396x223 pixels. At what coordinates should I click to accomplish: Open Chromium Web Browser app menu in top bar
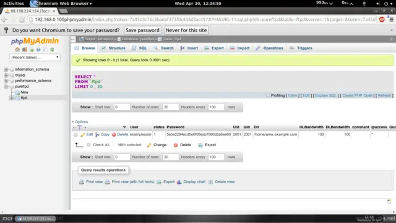61,4
